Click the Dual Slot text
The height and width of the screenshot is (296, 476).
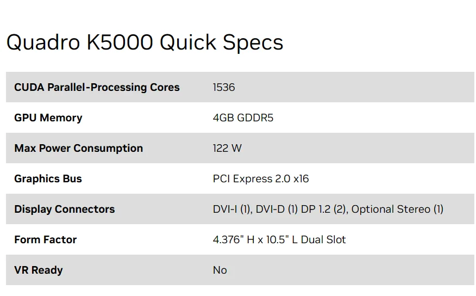point(323,239)
